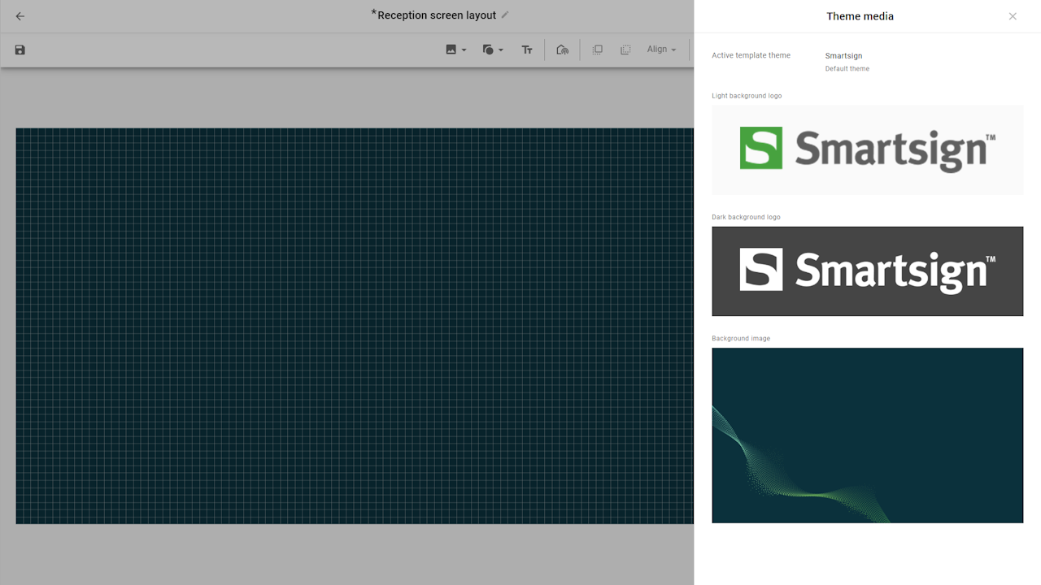
Task: Choose the text tool icon
Action: pos(527,50)
